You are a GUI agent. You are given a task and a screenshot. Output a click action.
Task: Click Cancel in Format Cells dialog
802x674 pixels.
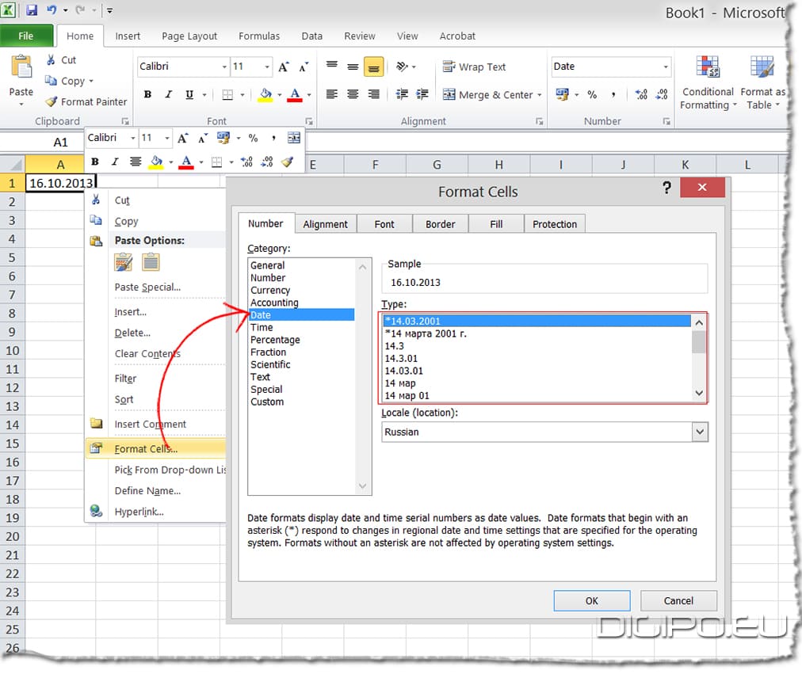[x=678, y=600]
